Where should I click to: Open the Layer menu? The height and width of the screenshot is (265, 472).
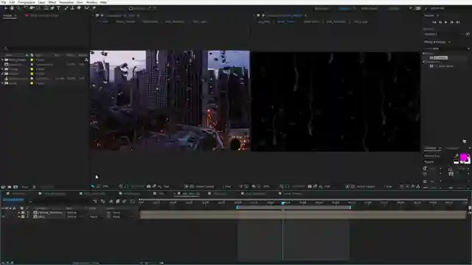tap(42, 2)
